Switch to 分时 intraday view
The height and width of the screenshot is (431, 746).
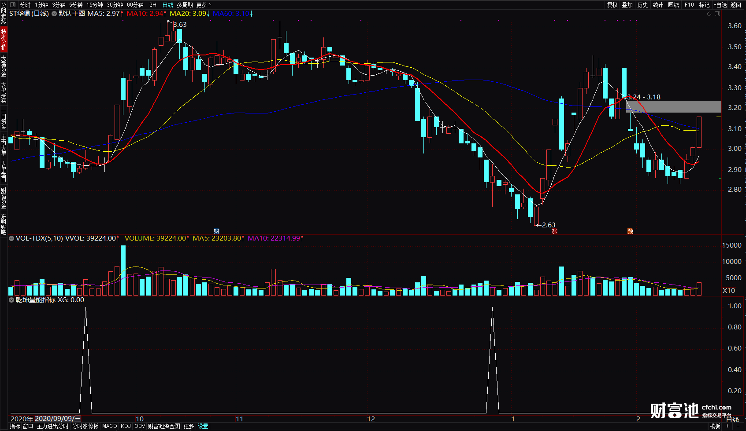(x=26, y=5)
